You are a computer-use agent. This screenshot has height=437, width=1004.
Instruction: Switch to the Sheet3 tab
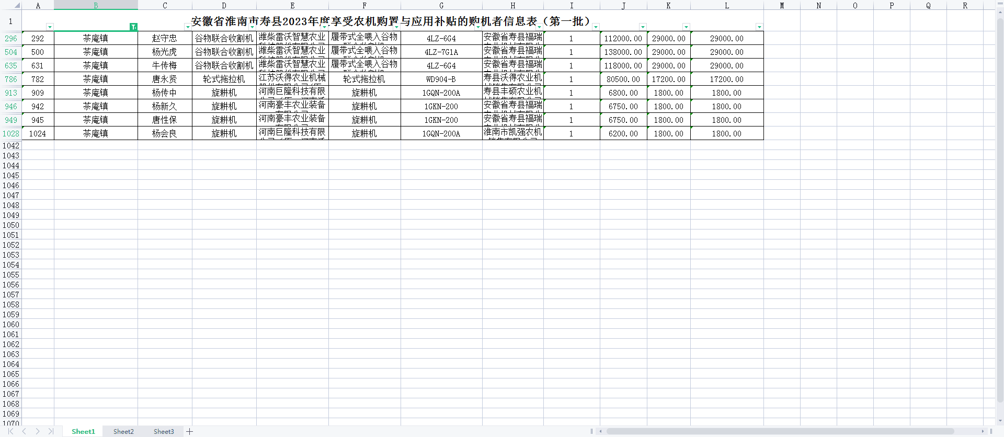[x=164, y=431]
